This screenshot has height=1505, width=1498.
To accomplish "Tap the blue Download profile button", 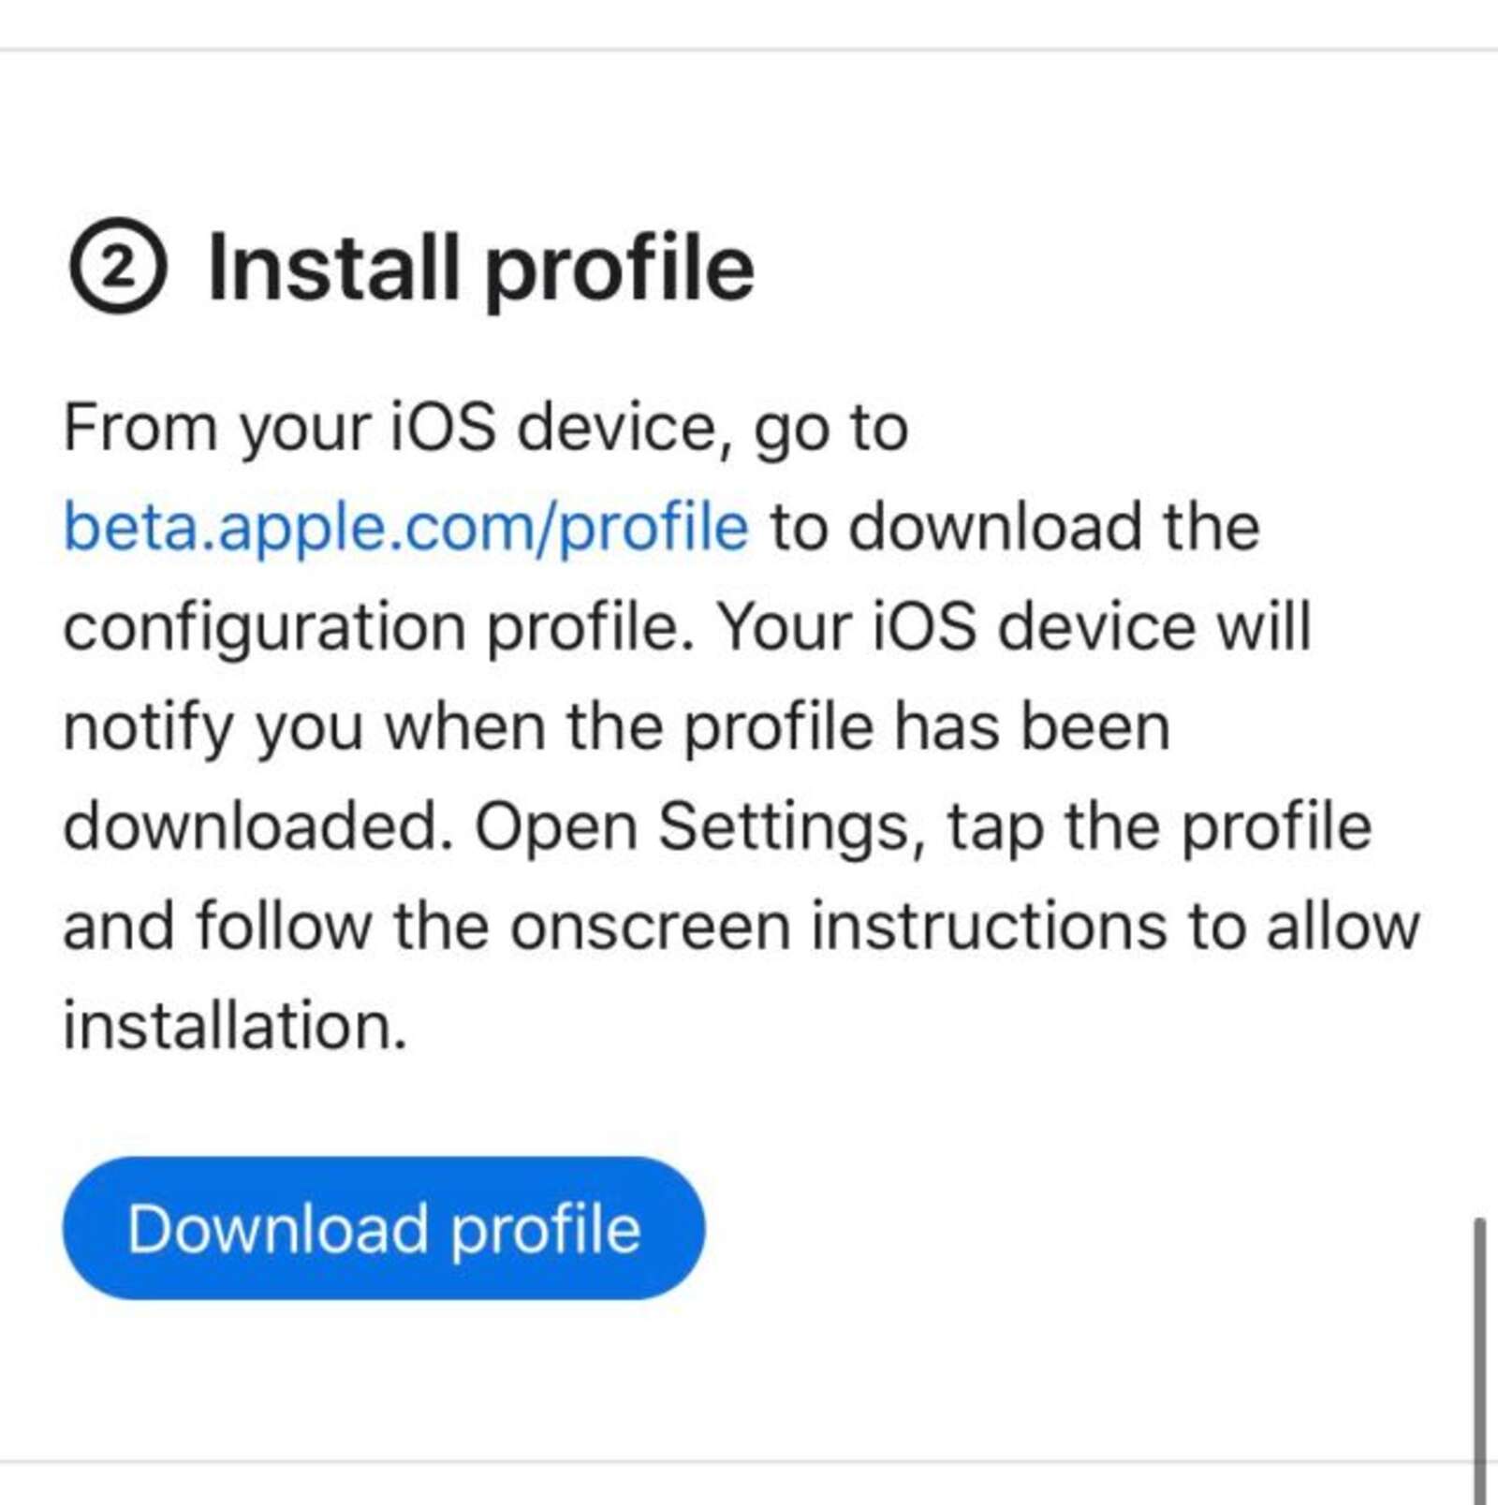I will click(384, 1228).
